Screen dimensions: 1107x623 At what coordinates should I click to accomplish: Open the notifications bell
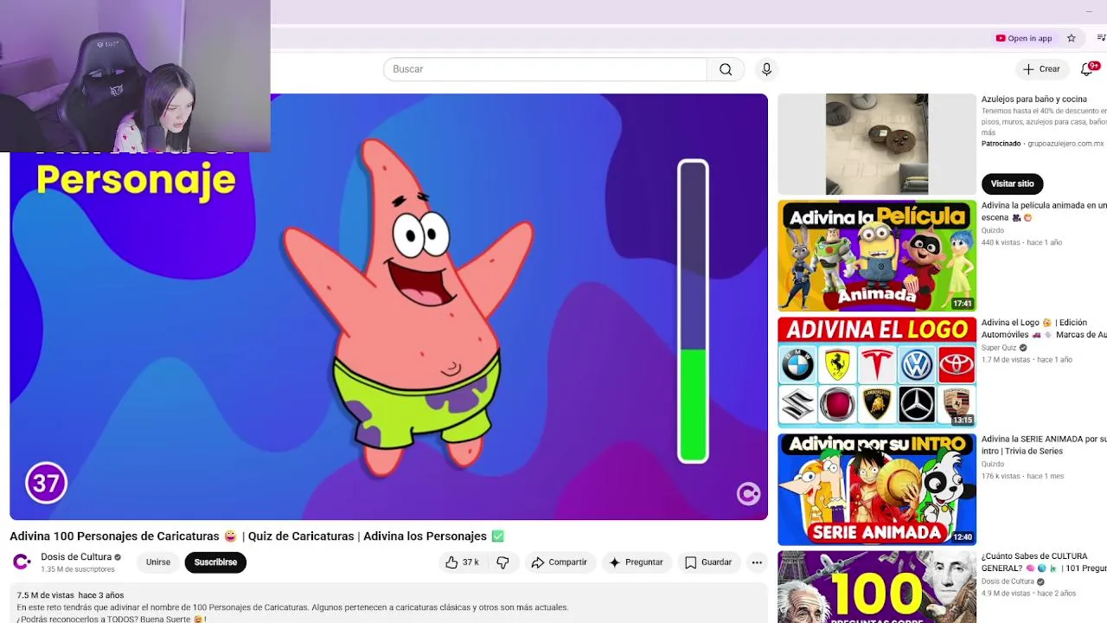point(1088,69)
